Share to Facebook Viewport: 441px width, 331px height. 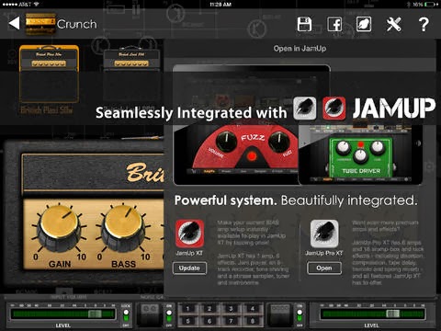pos(334,24)
